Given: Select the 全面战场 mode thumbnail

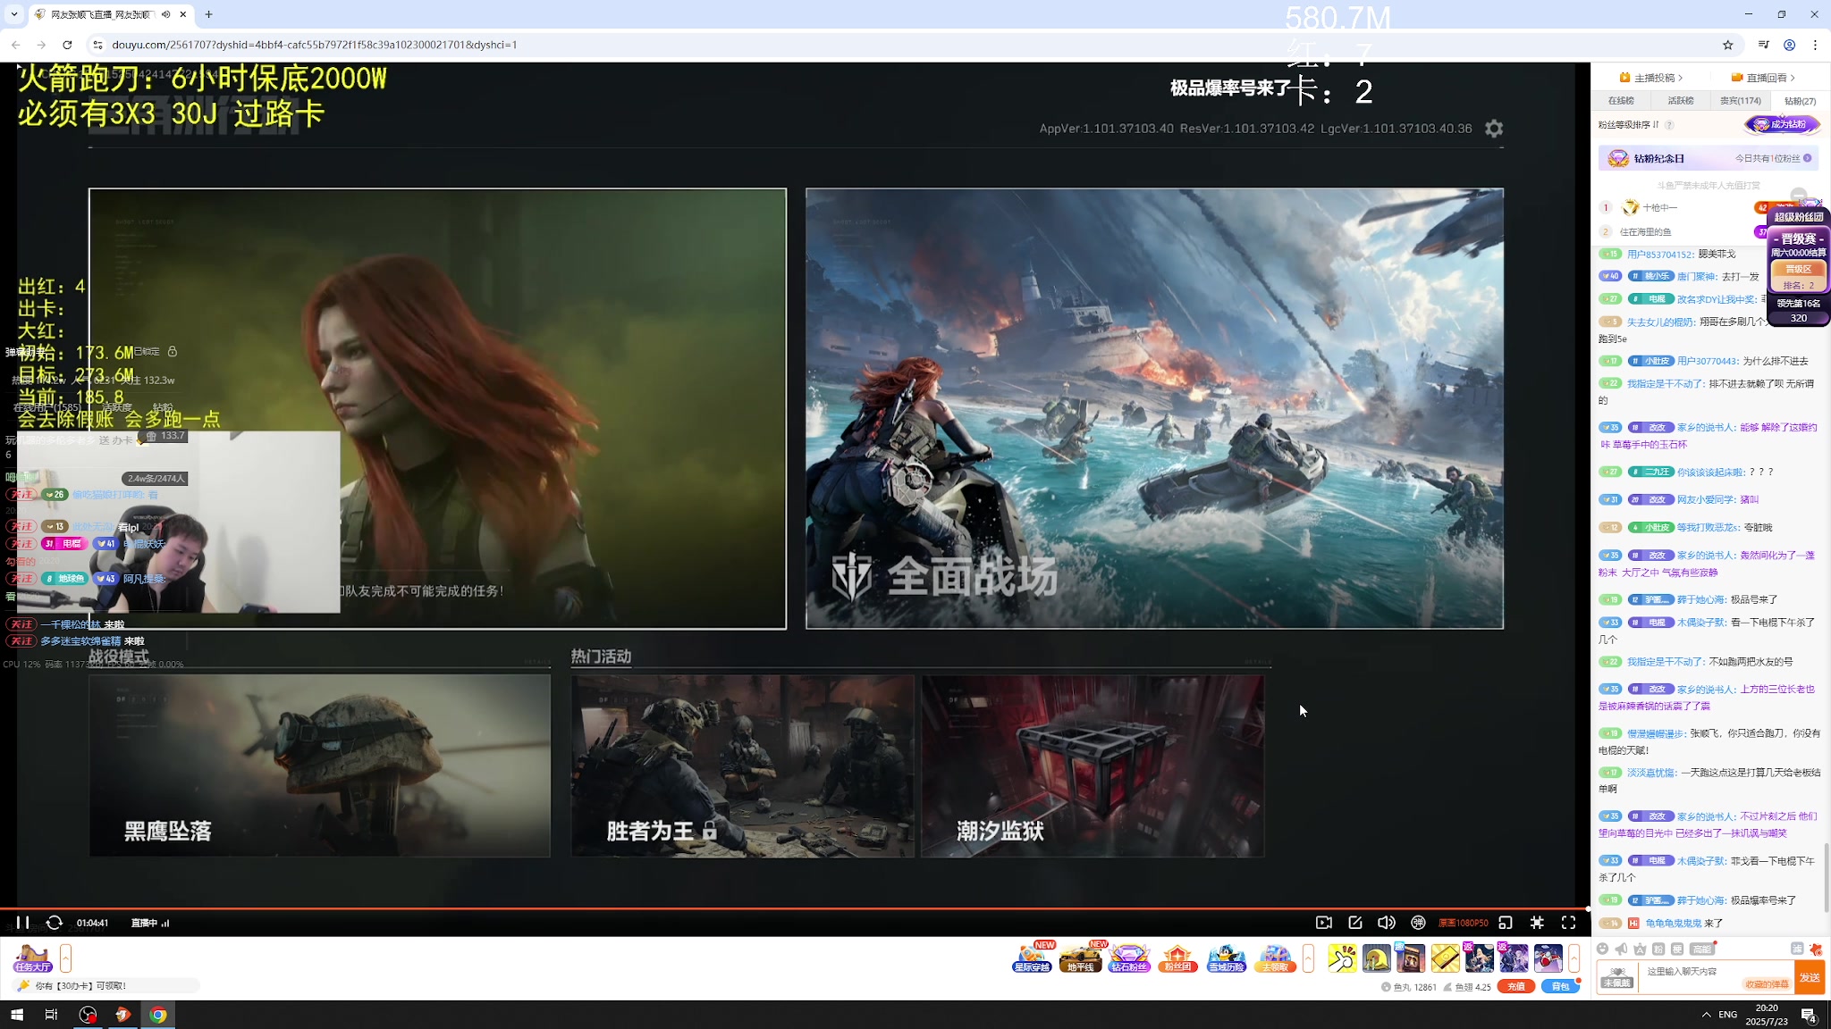Looking at the screenshot, I should [x=1154, y=408].
